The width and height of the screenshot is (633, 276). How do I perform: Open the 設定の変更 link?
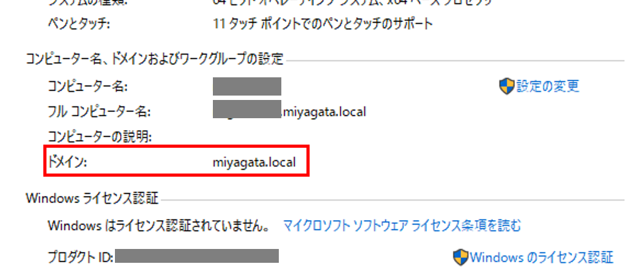548,86
